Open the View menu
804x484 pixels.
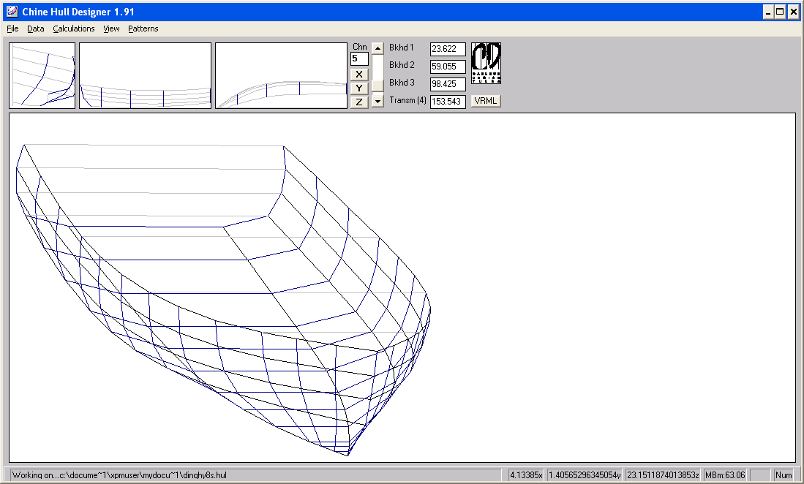click(111, 29)
